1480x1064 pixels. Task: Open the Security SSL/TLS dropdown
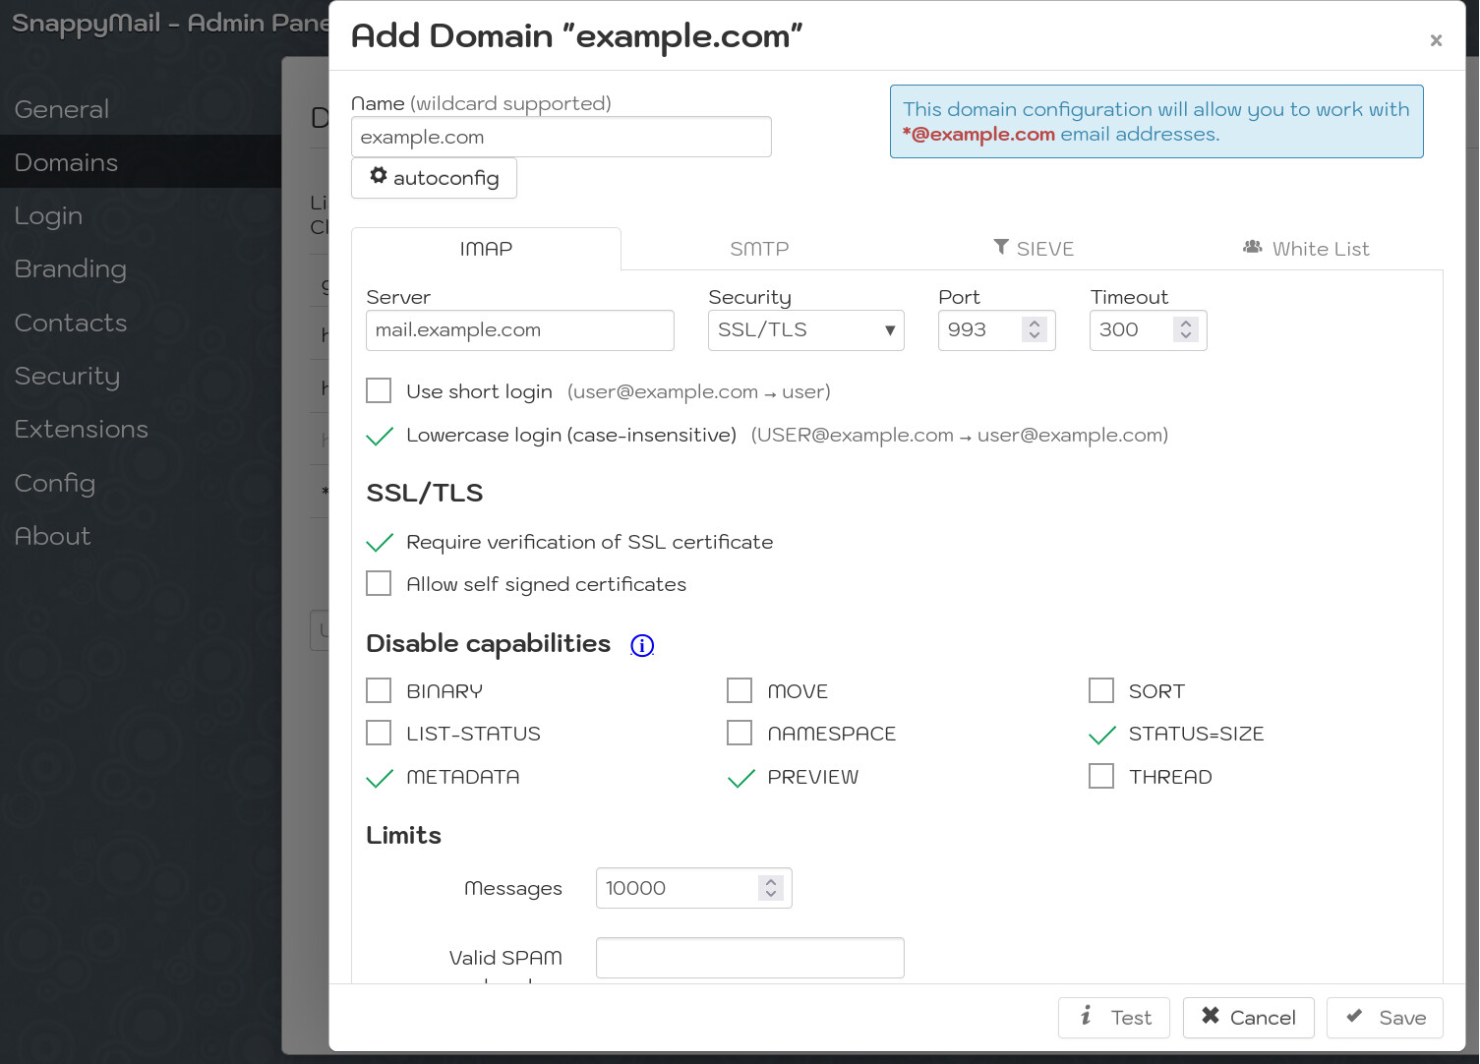coord(806,330)
